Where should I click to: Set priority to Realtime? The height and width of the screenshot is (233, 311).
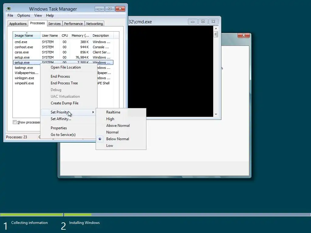[x=121, y=112]
